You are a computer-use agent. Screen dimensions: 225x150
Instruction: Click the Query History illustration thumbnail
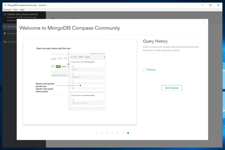click(x=80, y=82)
